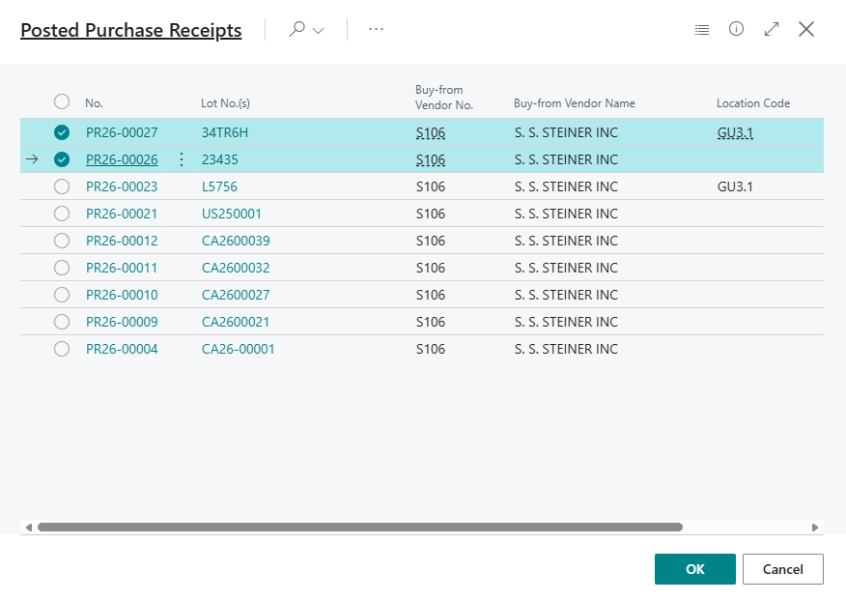This screenshot has height=601, width=846.
Task: Select the PR26-00021 row checkbox
Action: tap(62, 214)
